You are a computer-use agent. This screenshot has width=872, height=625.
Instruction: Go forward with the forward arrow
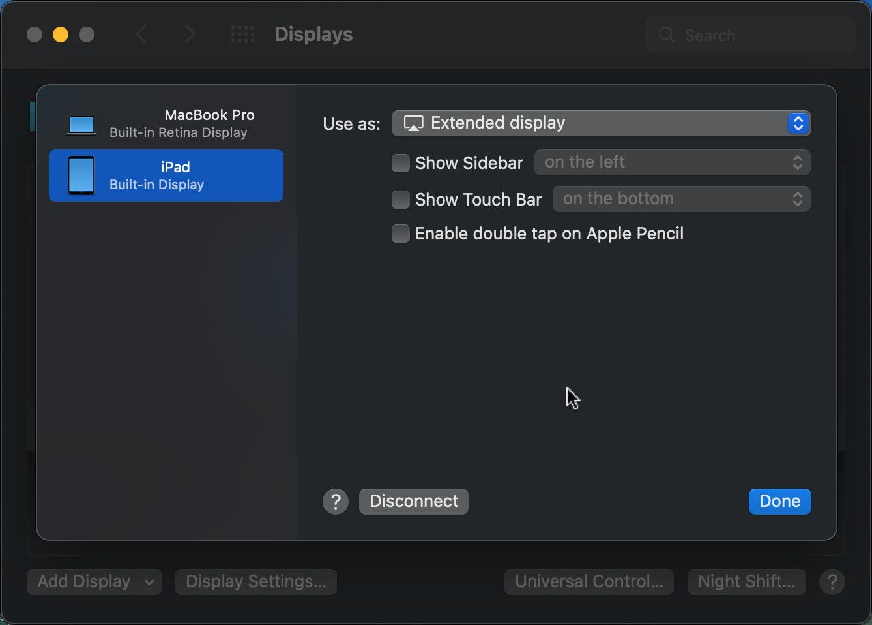click(190, 34)
